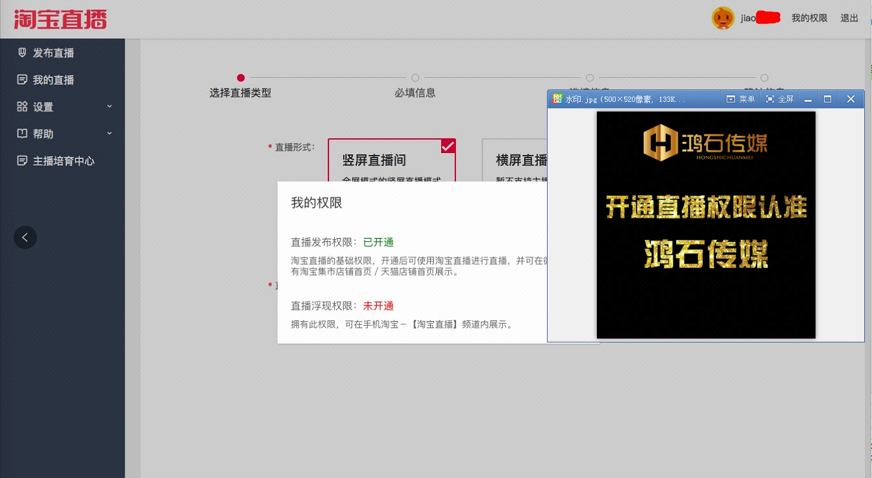Click the 淘宝直播 logo

(x=60, y=19)
